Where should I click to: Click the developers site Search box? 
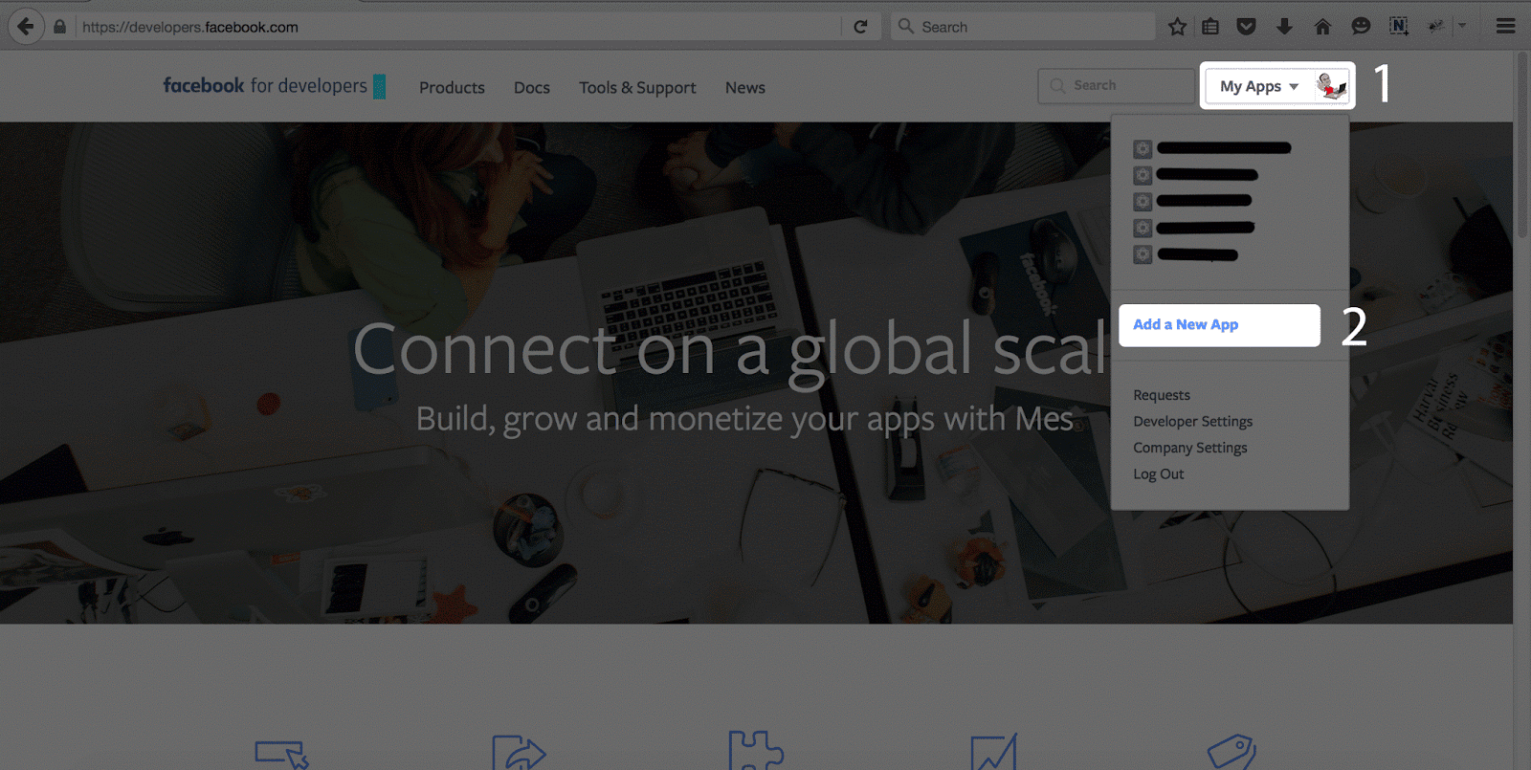1116,86
